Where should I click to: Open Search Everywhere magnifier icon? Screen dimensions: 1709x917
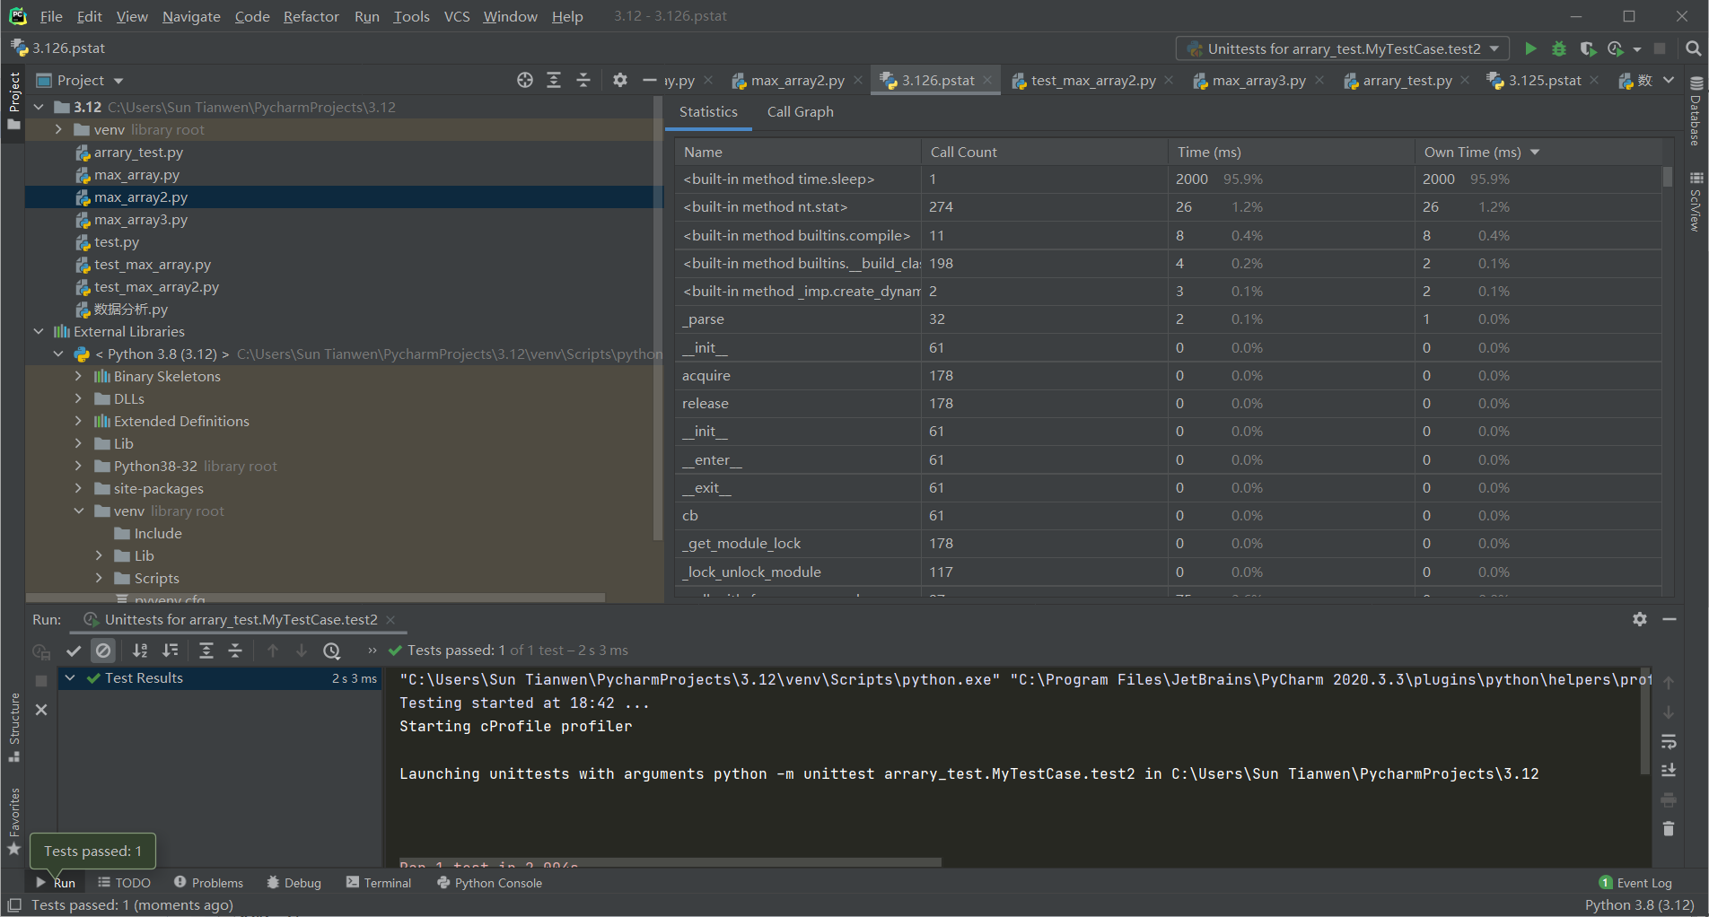pyautogui.click(x=1693, y=48)
